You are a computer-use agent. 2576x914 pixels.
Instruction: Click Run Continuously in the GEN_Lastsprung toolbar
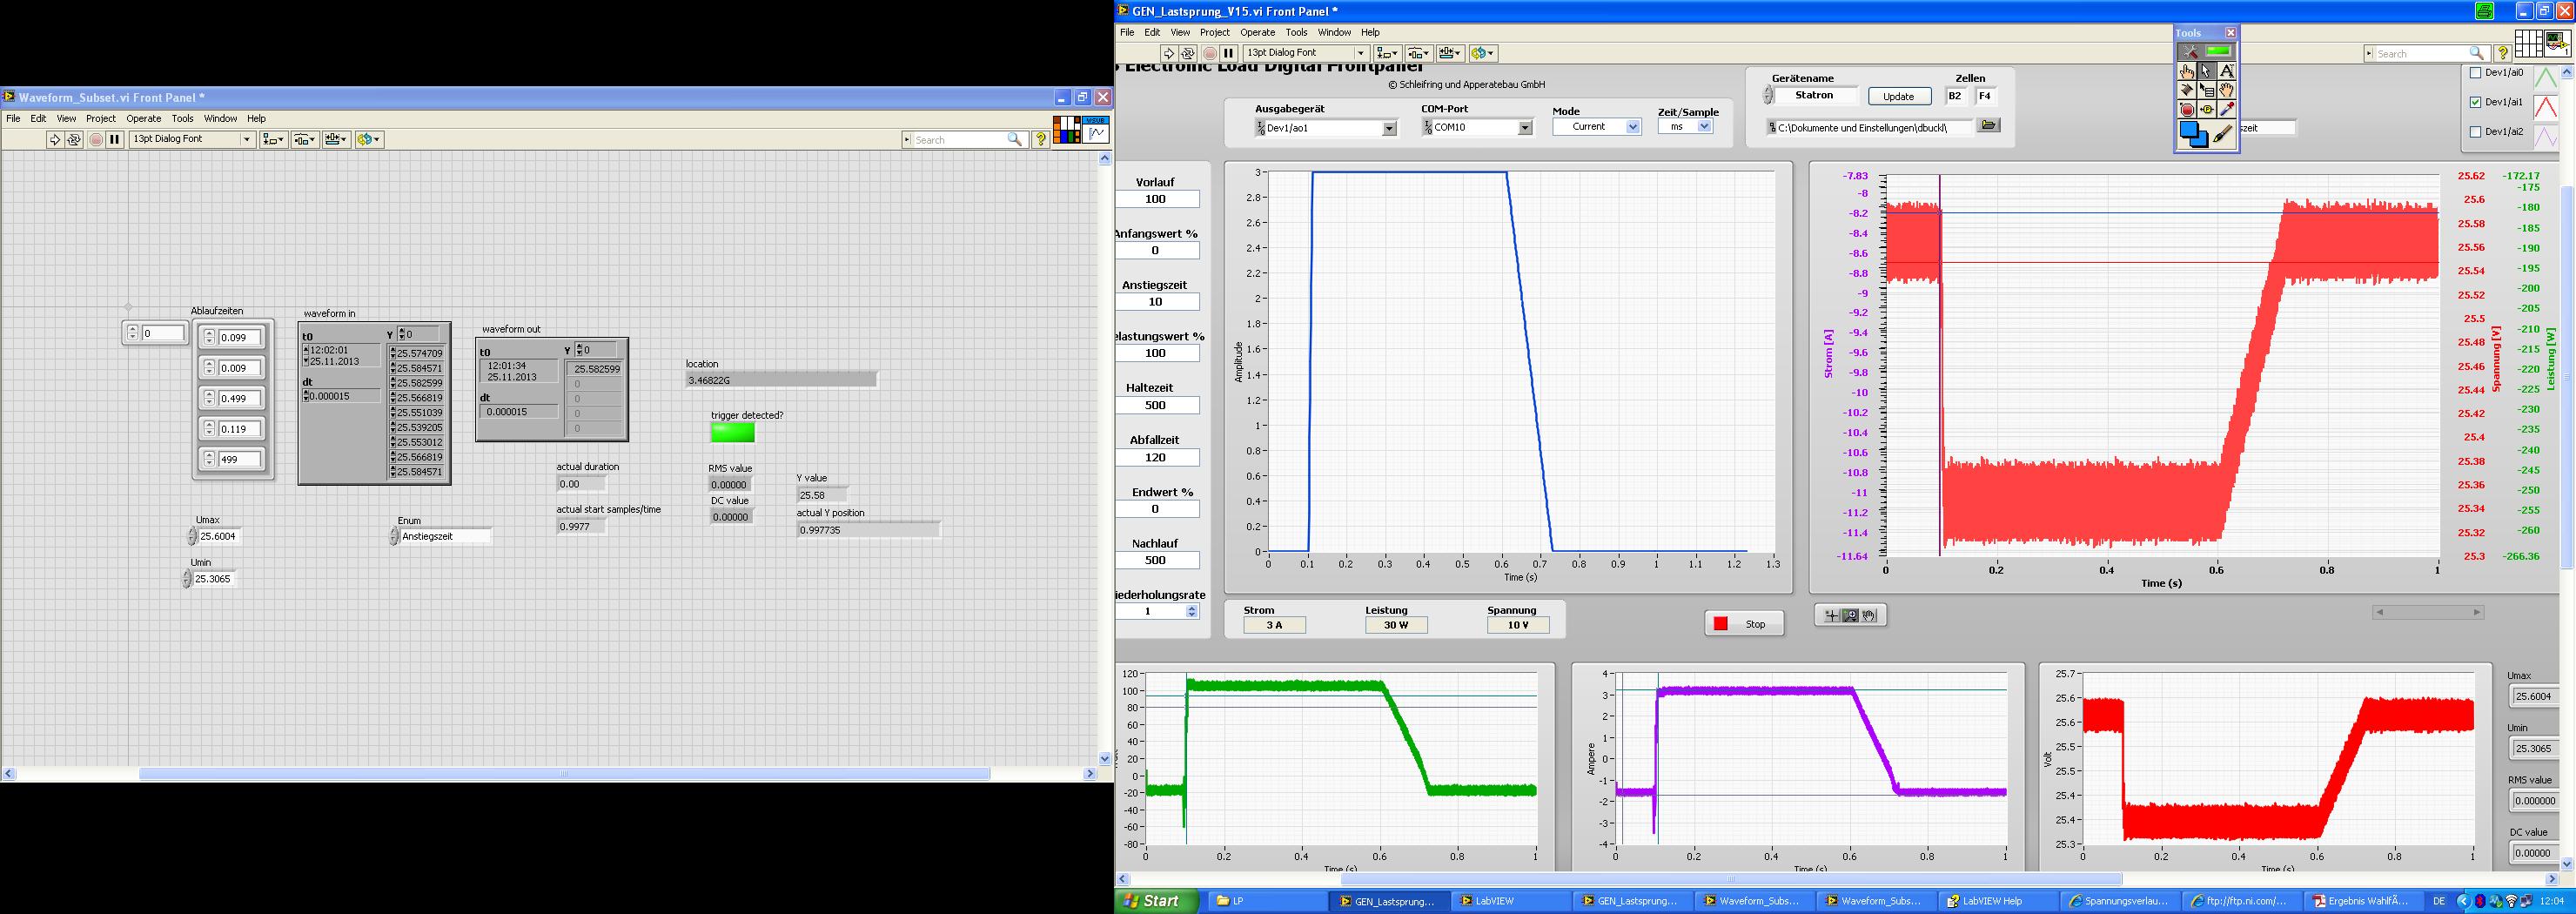[x=1188, y=53]
